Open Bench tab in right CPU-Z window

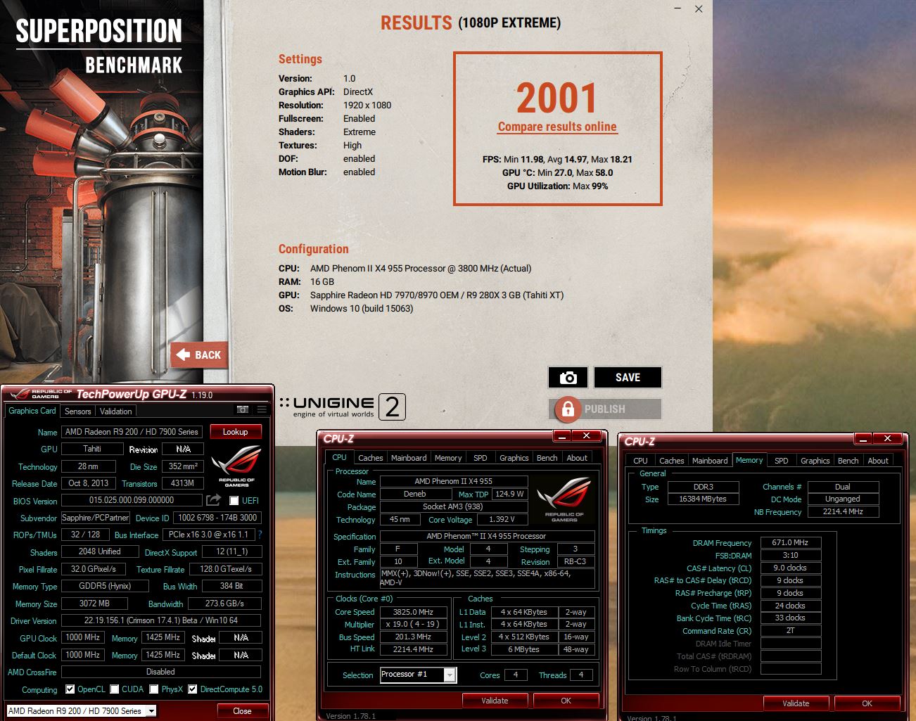point(848,461)
